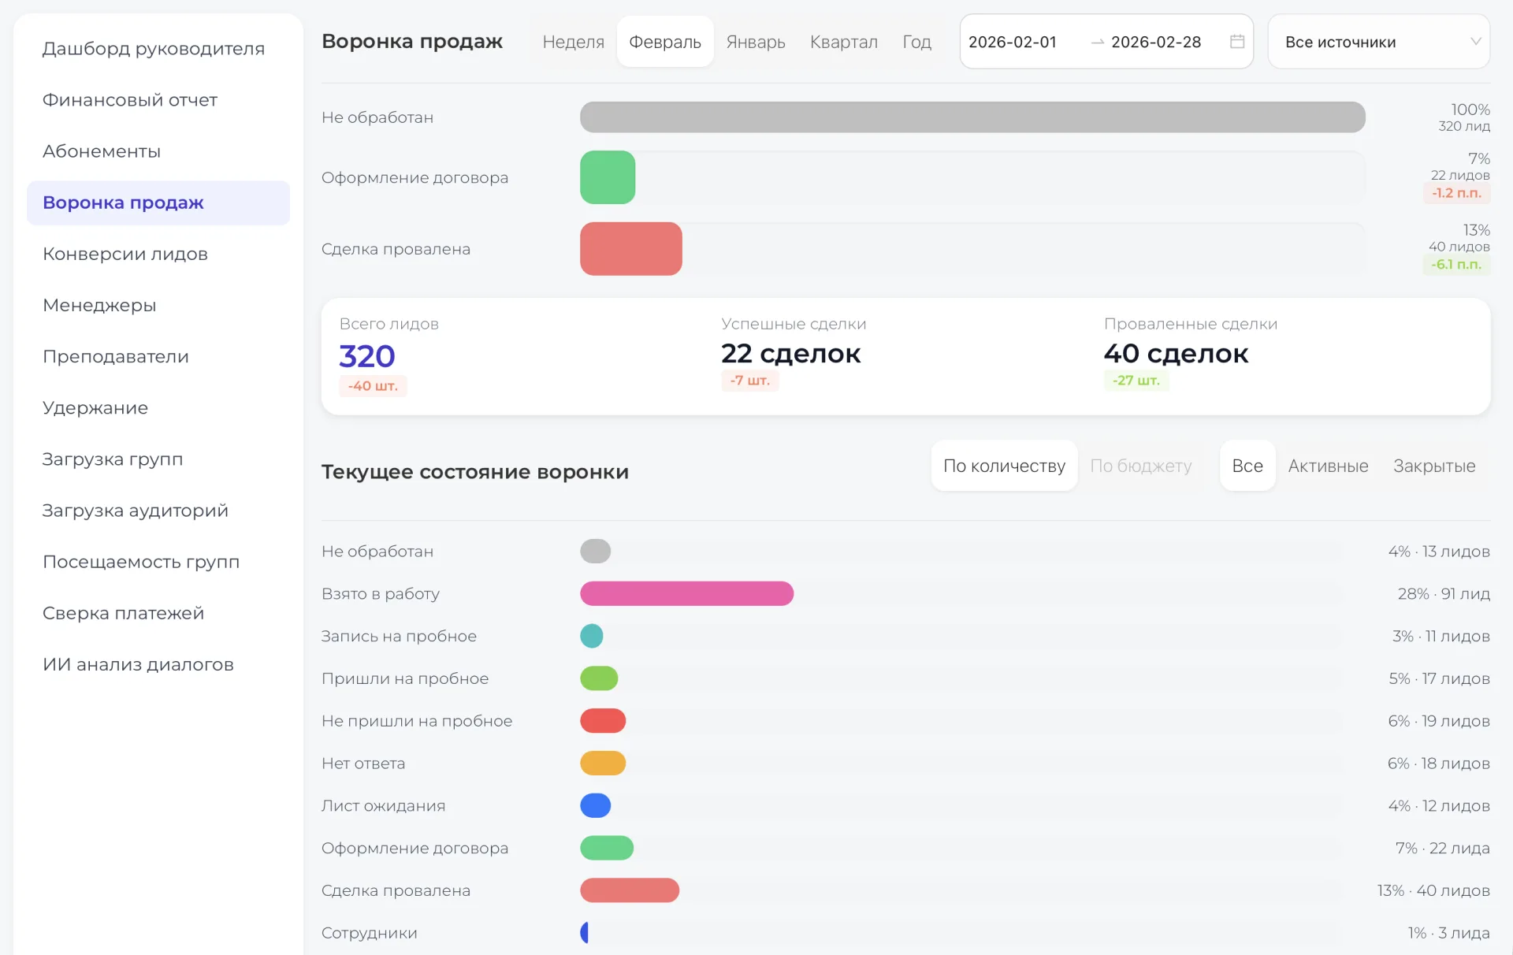Viewport: 1513px width, 955px height.
Task: Click the small gray 'Не обработан' 4% bar
Action: 596,551
